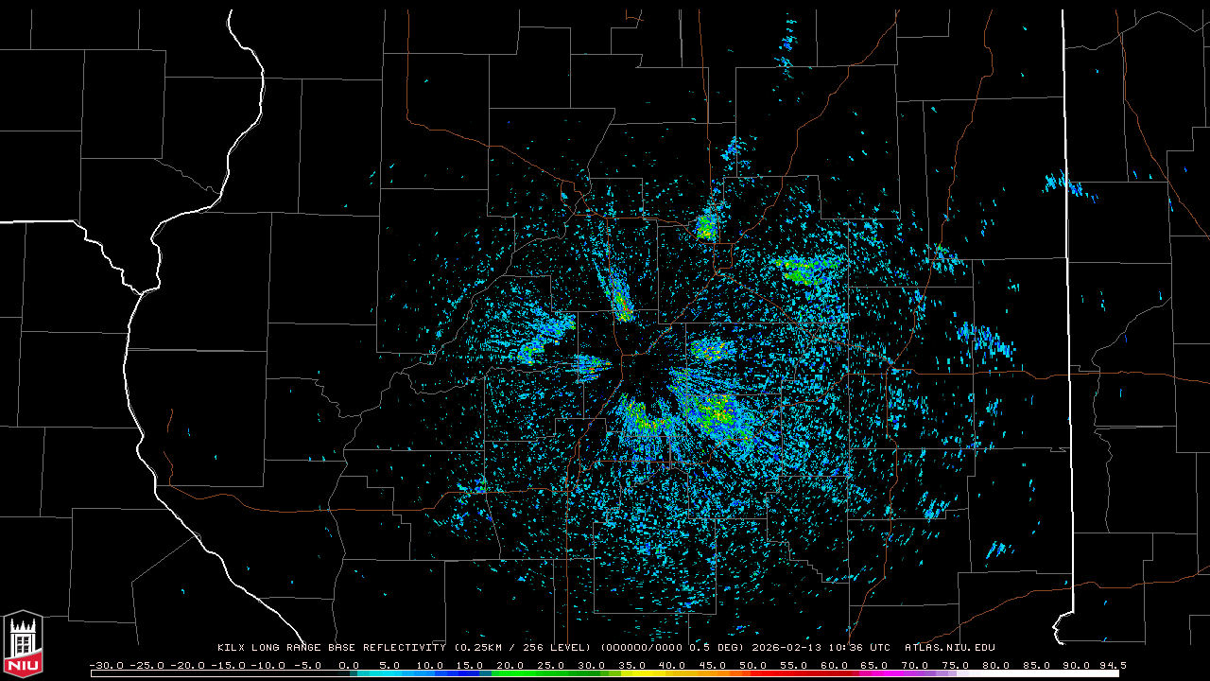Click the KILX LONG RANGE BASE REFLECTIVITY title
1210x681 pixels.
point(332,648)
